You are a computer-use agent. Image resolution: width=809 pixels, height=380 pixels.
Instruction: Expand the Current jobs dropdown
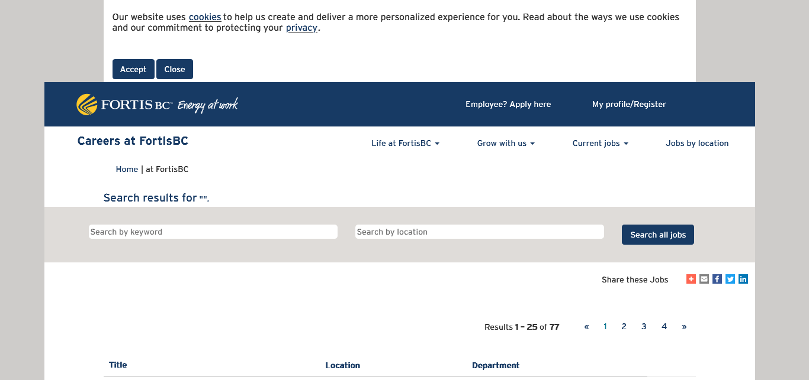600,144
